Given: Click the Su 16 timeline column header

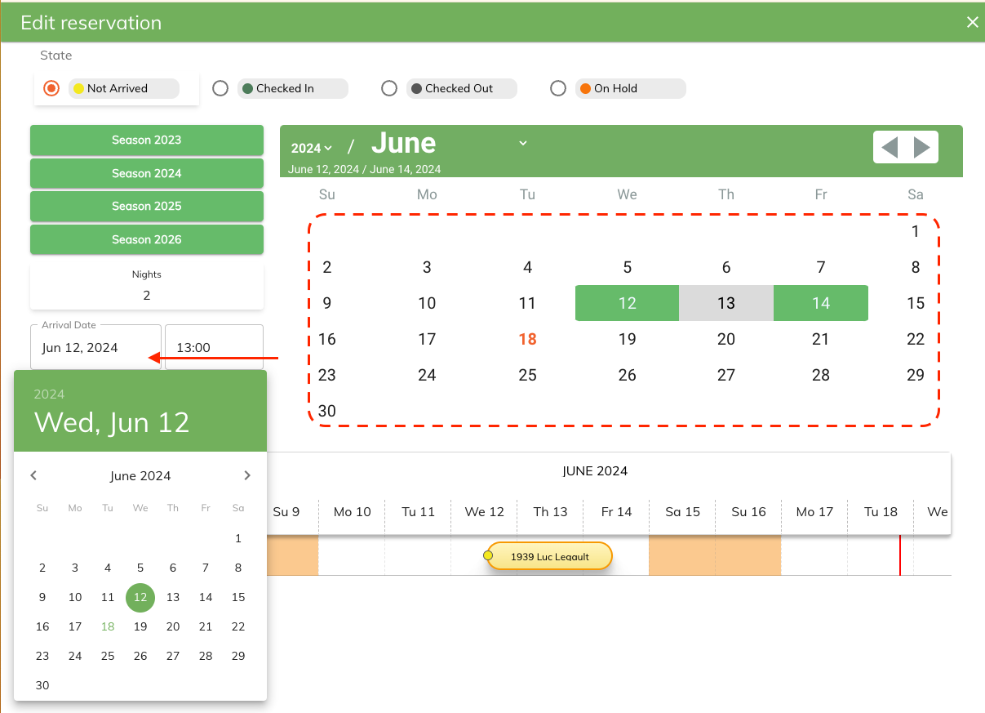Looking at the screenshot, I should [748, 511].
